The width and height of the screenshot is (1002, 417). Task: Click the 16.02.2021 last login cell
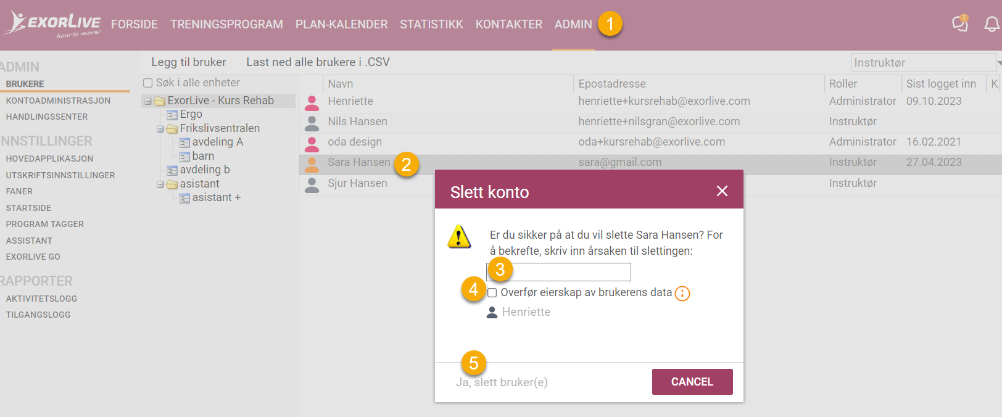coord(934,142)
